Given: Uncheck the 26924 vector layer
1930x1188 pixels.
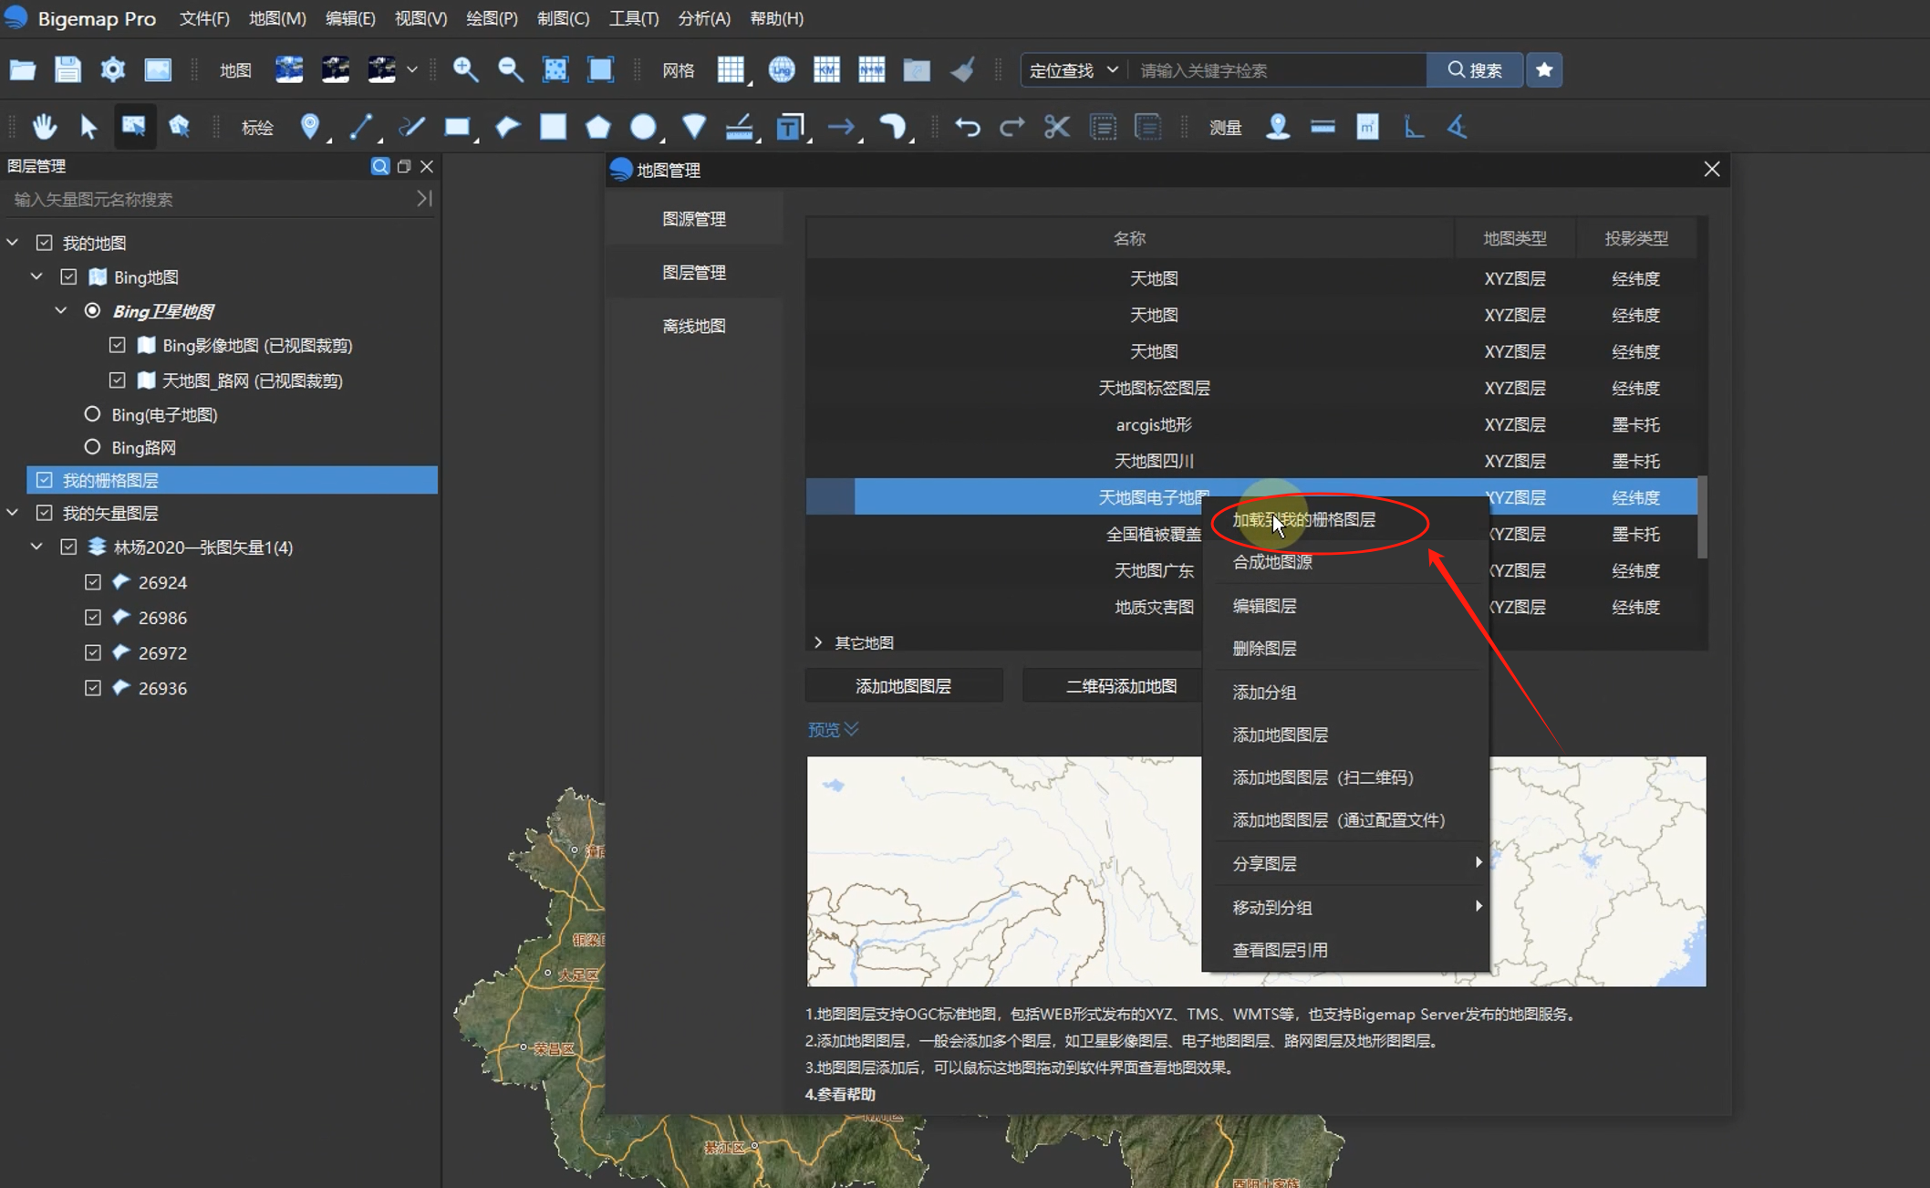Looking at the screenshot, I should 92,581.
